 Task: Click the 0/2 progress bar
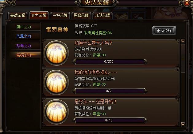coord(110,91)
